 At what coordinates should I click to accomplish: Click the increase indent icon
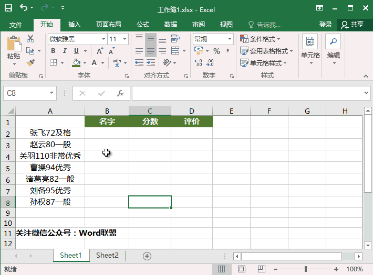(151, 63)
